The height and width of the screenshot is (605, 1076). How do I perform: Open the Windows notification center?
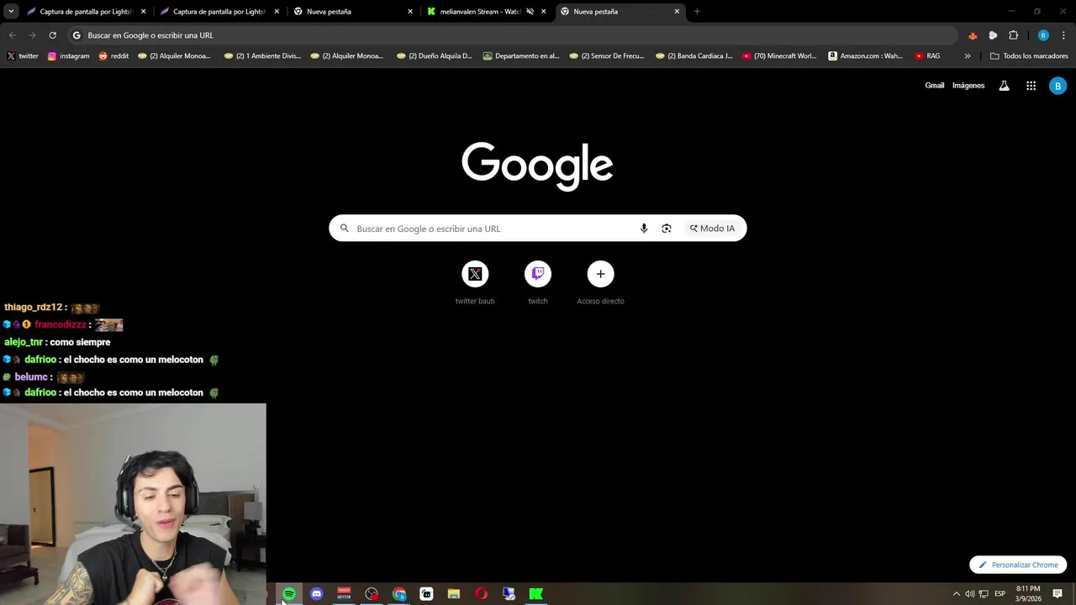1058,594
